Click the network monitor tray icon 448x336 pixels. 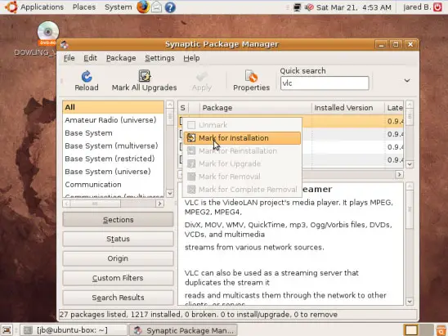point(297,7)
